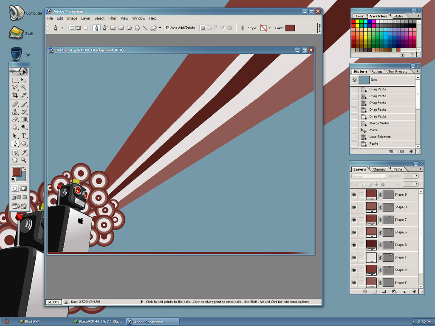Open the shape geometry options dropdown arrow

(x=160, y=28)
